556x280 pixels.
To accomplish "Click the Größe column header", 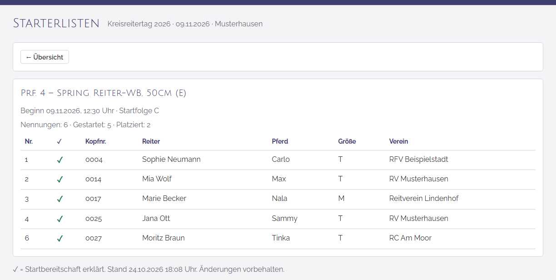I will pyautogui.click(x=347, y=141).
